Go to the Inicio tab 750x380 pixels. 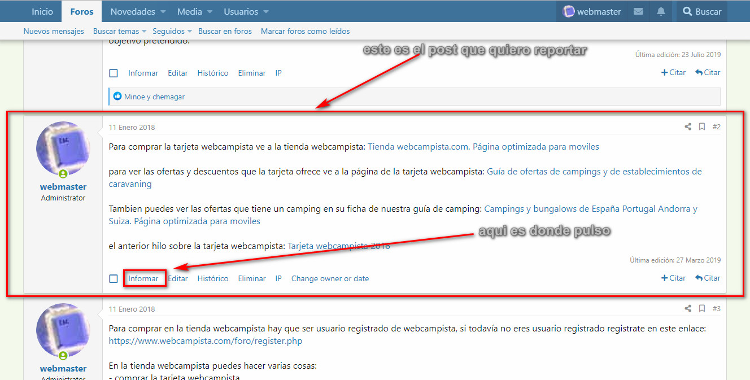pyautogui.click(x=42, y=11)
